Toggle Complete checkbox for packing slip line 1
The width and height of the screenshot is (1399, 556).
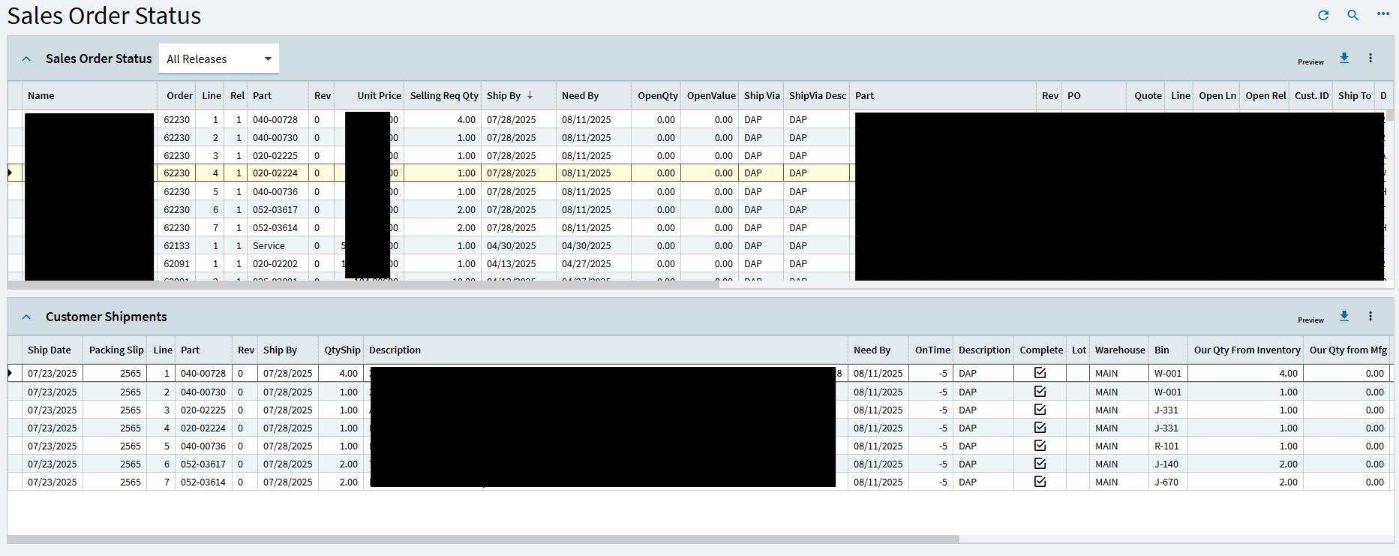click(1040, 373)
